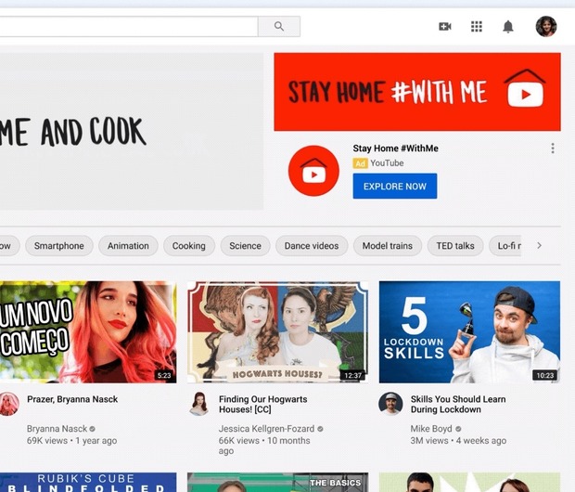Open title Skills You Should Learn During Lockdown
Viewport: 575px width, 492px height.
458,404
